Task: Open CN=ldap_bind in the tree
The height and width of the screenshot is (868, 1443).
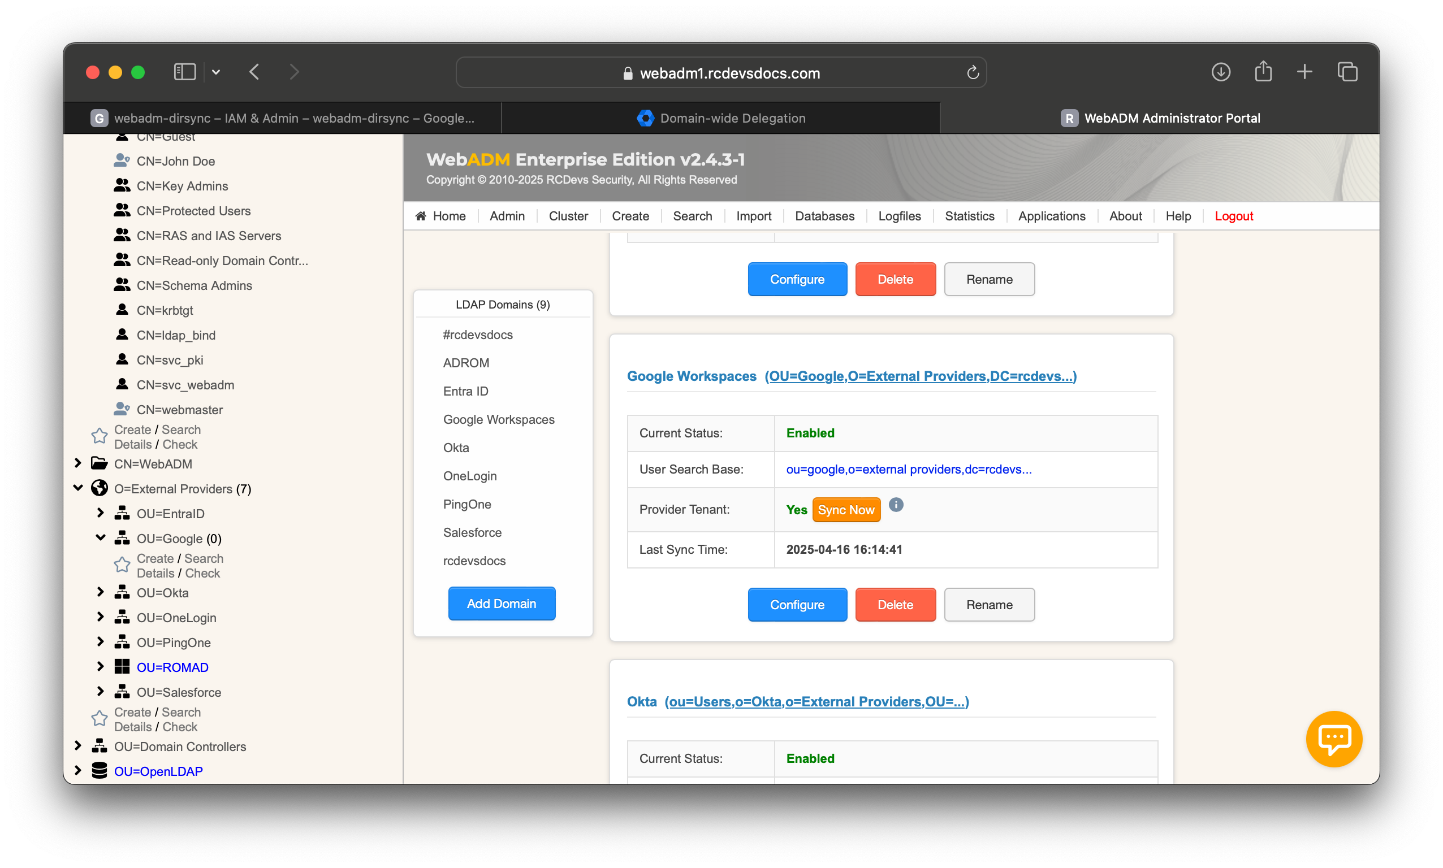Action: [x=175, y=335]
